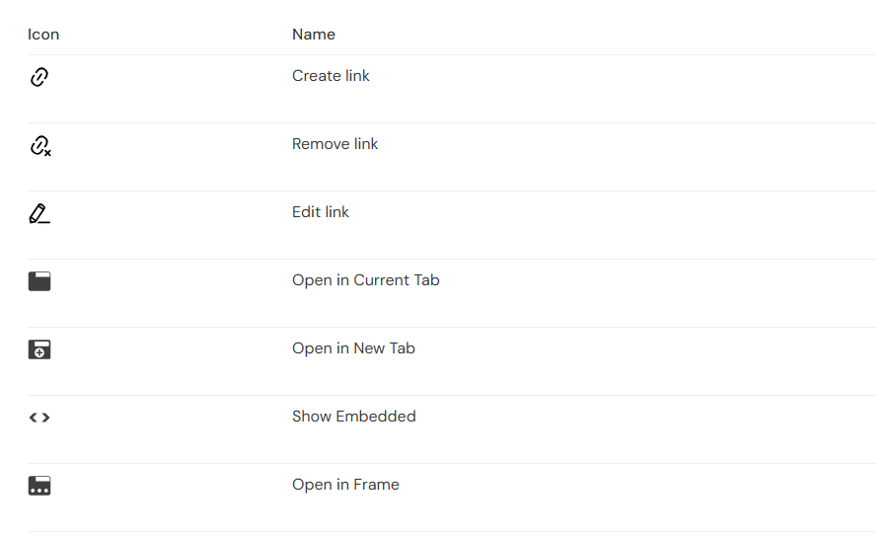
Task: Select the Edit link pencil icon
Action: [x=39, y=213]
